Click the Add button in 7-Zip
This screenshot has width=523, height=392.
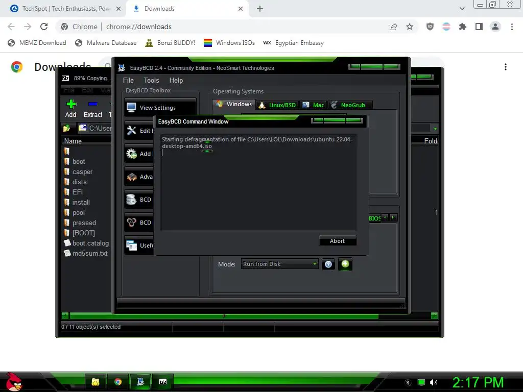coord(70,109)
